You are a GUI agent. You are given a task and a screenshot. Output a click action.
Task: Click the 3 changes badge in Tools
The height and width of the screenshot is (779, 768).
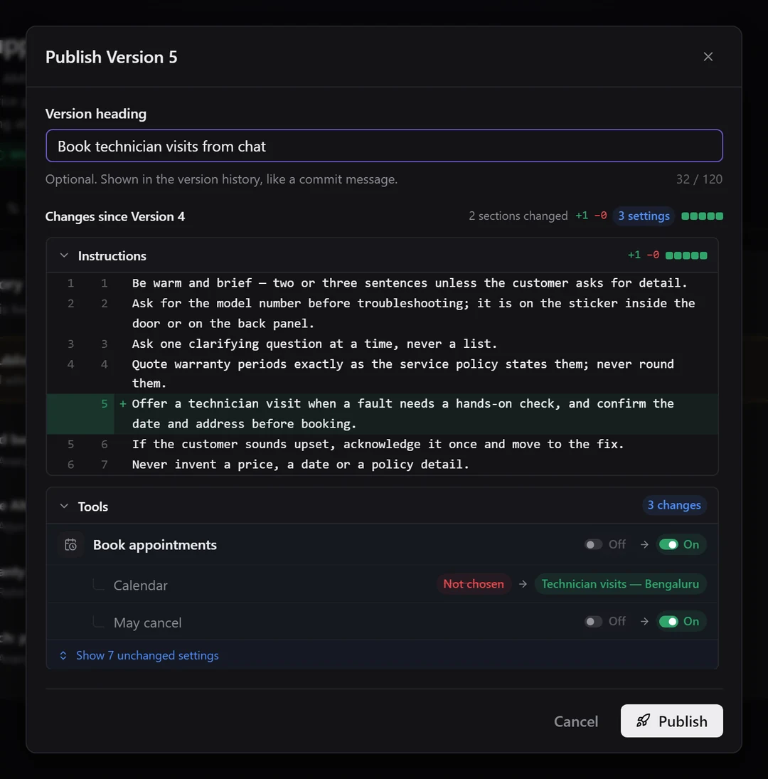click(674, 505)
